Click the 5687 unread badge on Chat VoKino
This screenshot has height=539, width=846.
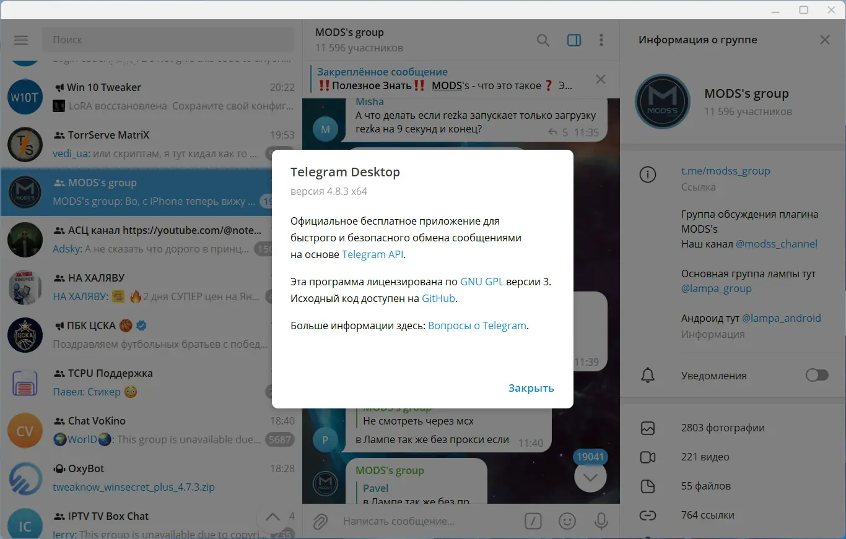pos(280,439)
